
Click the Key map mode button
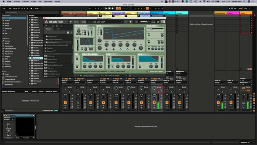point(235,8)
